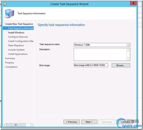Viewport: 143px width, 130px height.
Task: Go to the Install Windows step
Action: click(x=16, y=32)
